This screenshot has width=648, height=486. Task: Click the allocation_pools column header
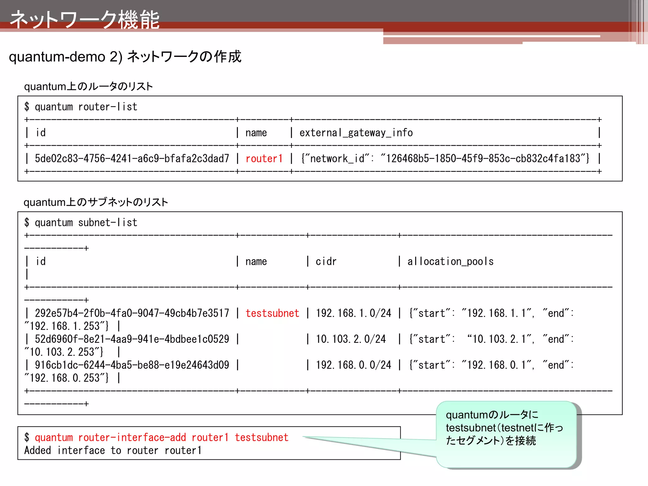tap(451, 262)
